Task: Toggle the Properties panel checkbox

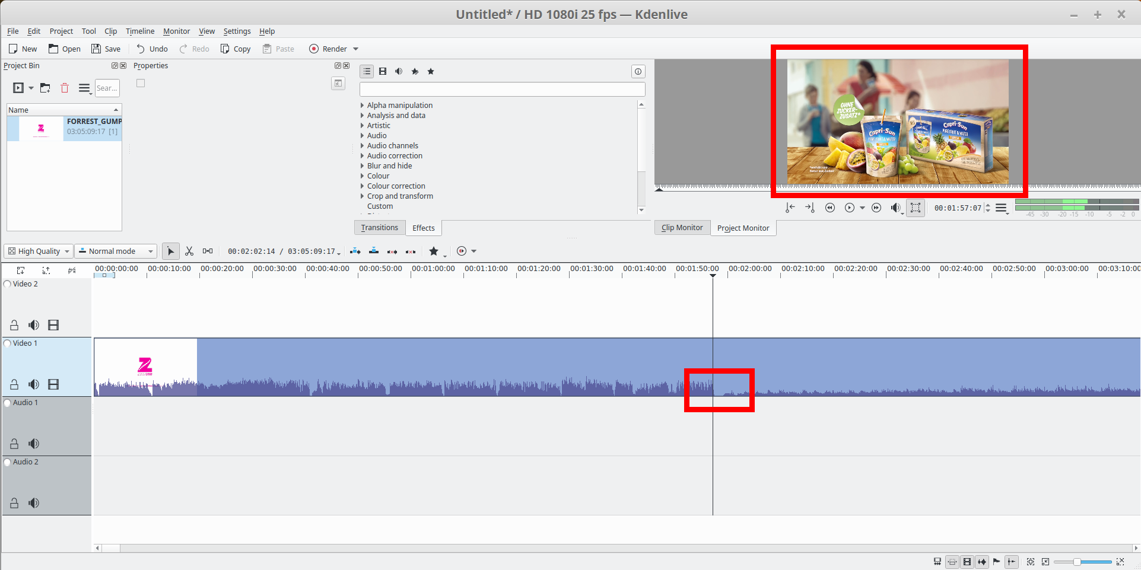Action: click(x=141, y=83)
